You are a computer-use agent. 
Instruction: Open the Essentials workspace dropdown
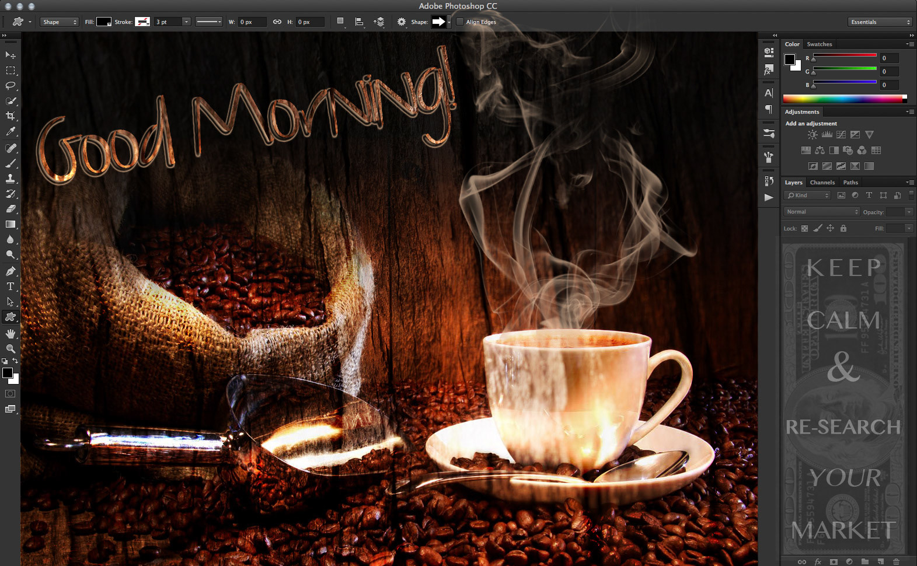pos(880,22)
